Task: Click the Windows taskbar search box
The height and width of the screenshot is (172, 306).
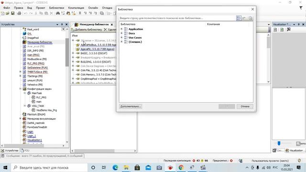Action: (49, 168)
